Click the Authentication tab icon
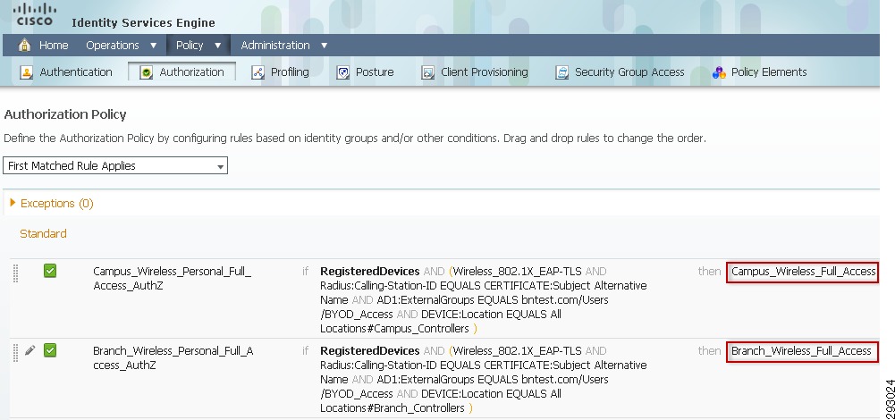Image resolution: width=895 pixels, height=420 pixels. tap(26, 72)
